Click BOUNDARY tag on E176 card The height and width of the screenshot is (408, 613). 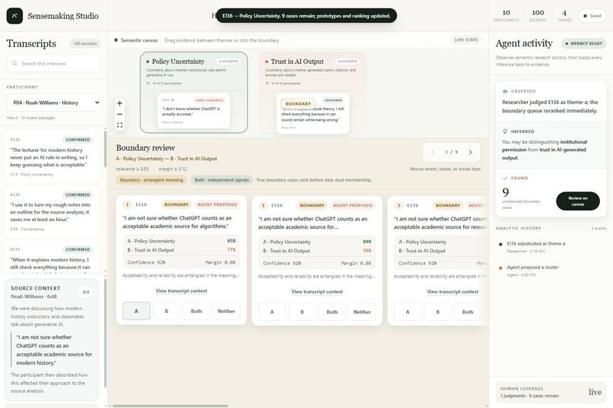(x=448, y=205)
